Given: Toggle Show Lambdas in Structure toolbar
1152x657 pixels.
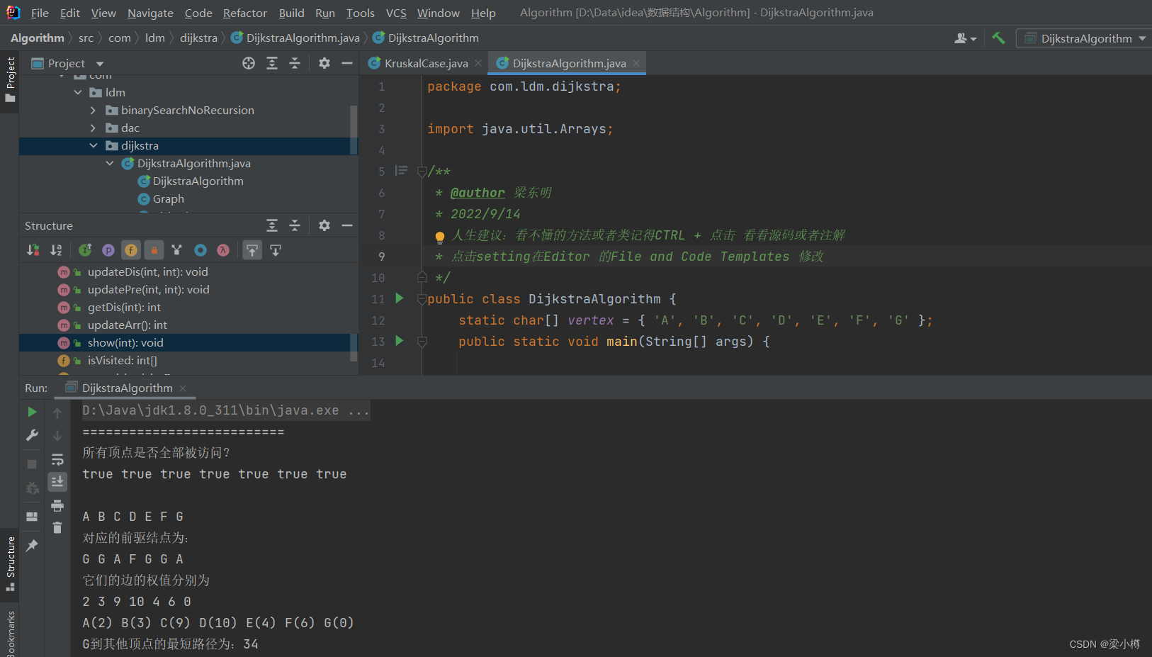Looking at the screenshot, I should pyautogui.click(x=223, y=250).
